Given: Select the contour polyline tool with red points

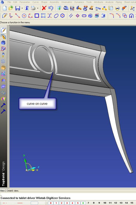Looking at the screenshot, I should pyautogui.click(x=11, y=16).
